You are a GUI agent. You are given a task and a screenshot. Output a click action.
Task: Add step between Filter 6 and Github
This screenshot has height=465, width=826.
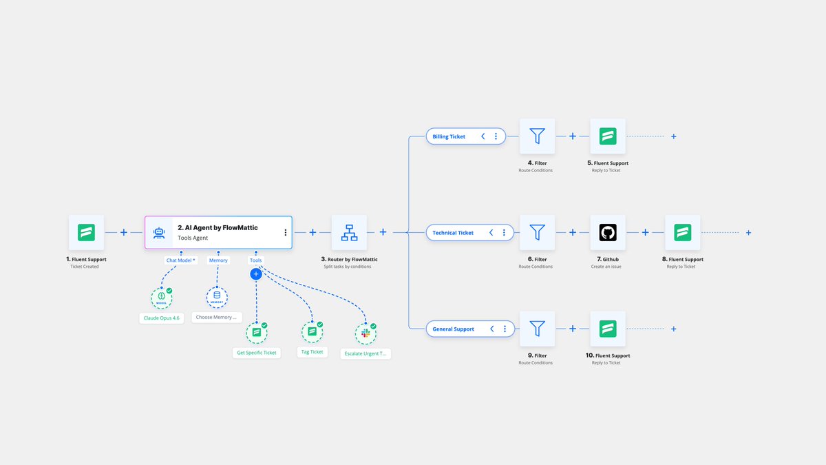(573, 233)
